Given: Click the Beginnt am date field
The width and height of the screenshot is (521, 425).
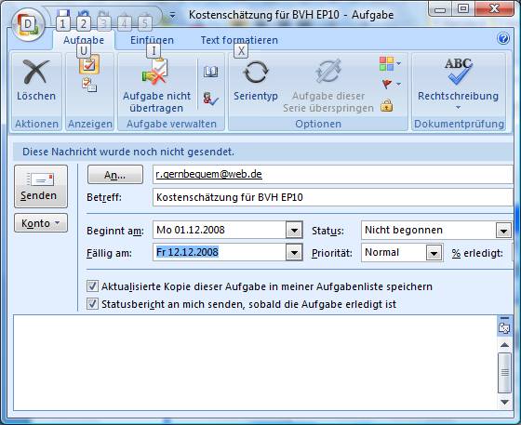Looking at the screenshot, I should tap(220, 230).
